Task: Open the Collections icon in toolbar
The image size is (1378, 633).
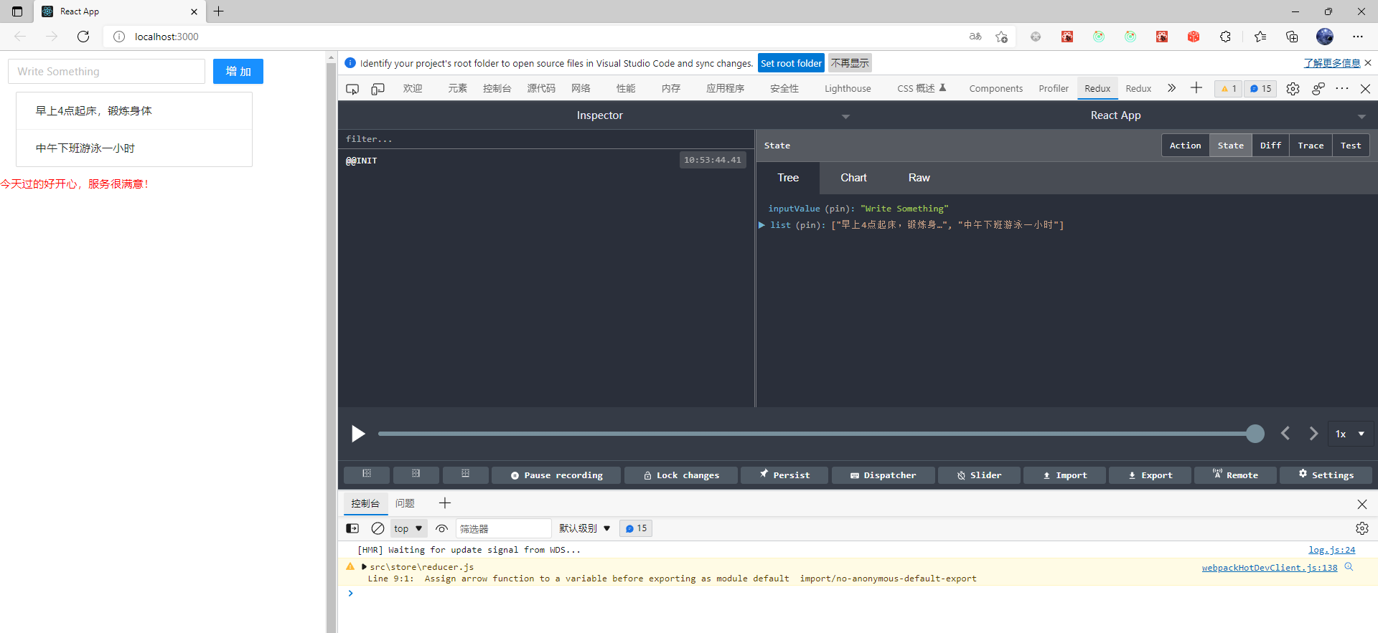Action: coord(1292,37)
